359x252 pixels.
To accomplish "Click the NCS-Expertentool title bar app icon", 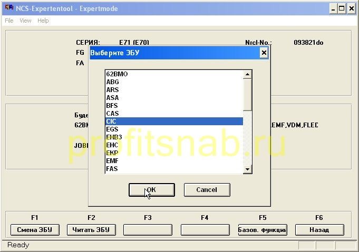I will coord(9,8).
